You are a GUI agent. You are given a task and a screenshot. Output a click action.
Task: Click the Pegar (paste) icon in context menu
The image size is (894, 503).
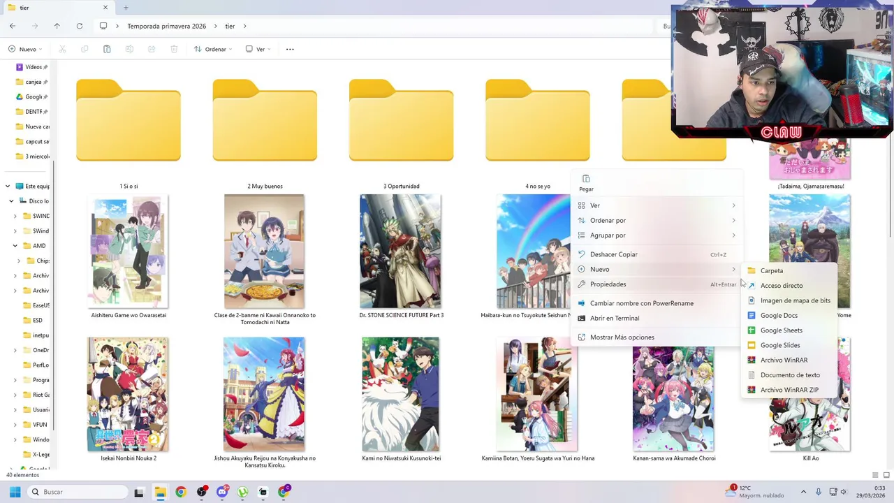click(586, 180)
